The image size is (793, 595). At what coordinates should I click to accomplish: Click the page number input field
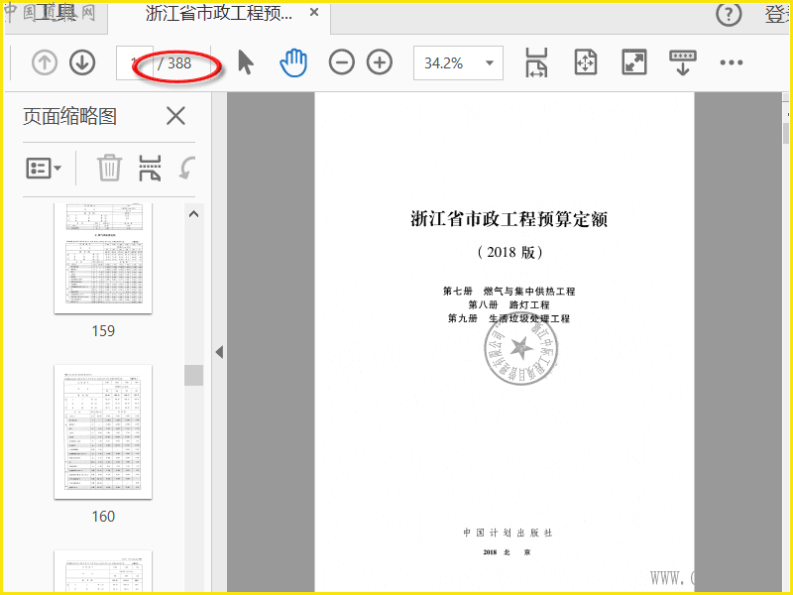(135, 62)
